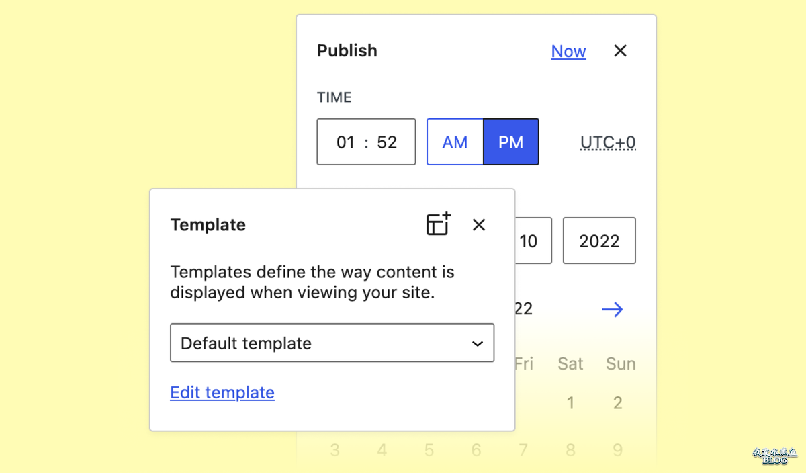This screenshot has width=806, height=473.
Task: Choose day 3 in the calendar
Action: [x=335, y=449]
